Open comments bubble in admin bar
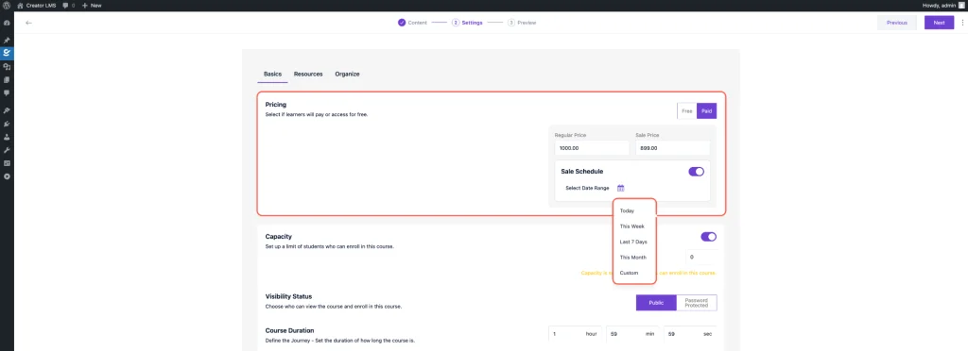 pyautogui.click(x=65, y=5)
